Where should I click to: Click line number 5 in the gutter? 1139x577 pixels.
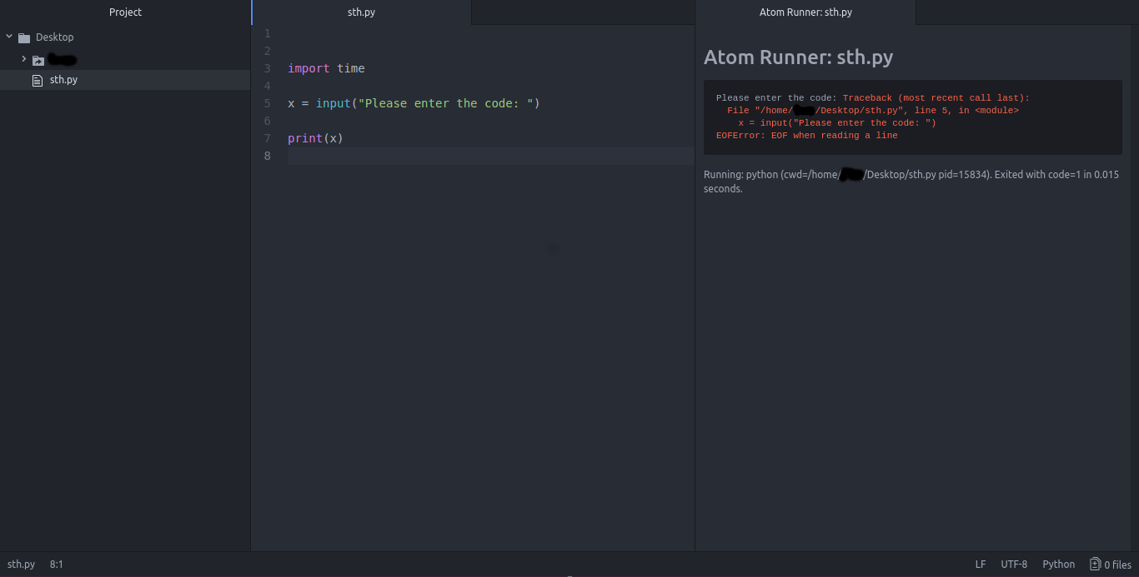pyautogui.click(x=267, y=103)
